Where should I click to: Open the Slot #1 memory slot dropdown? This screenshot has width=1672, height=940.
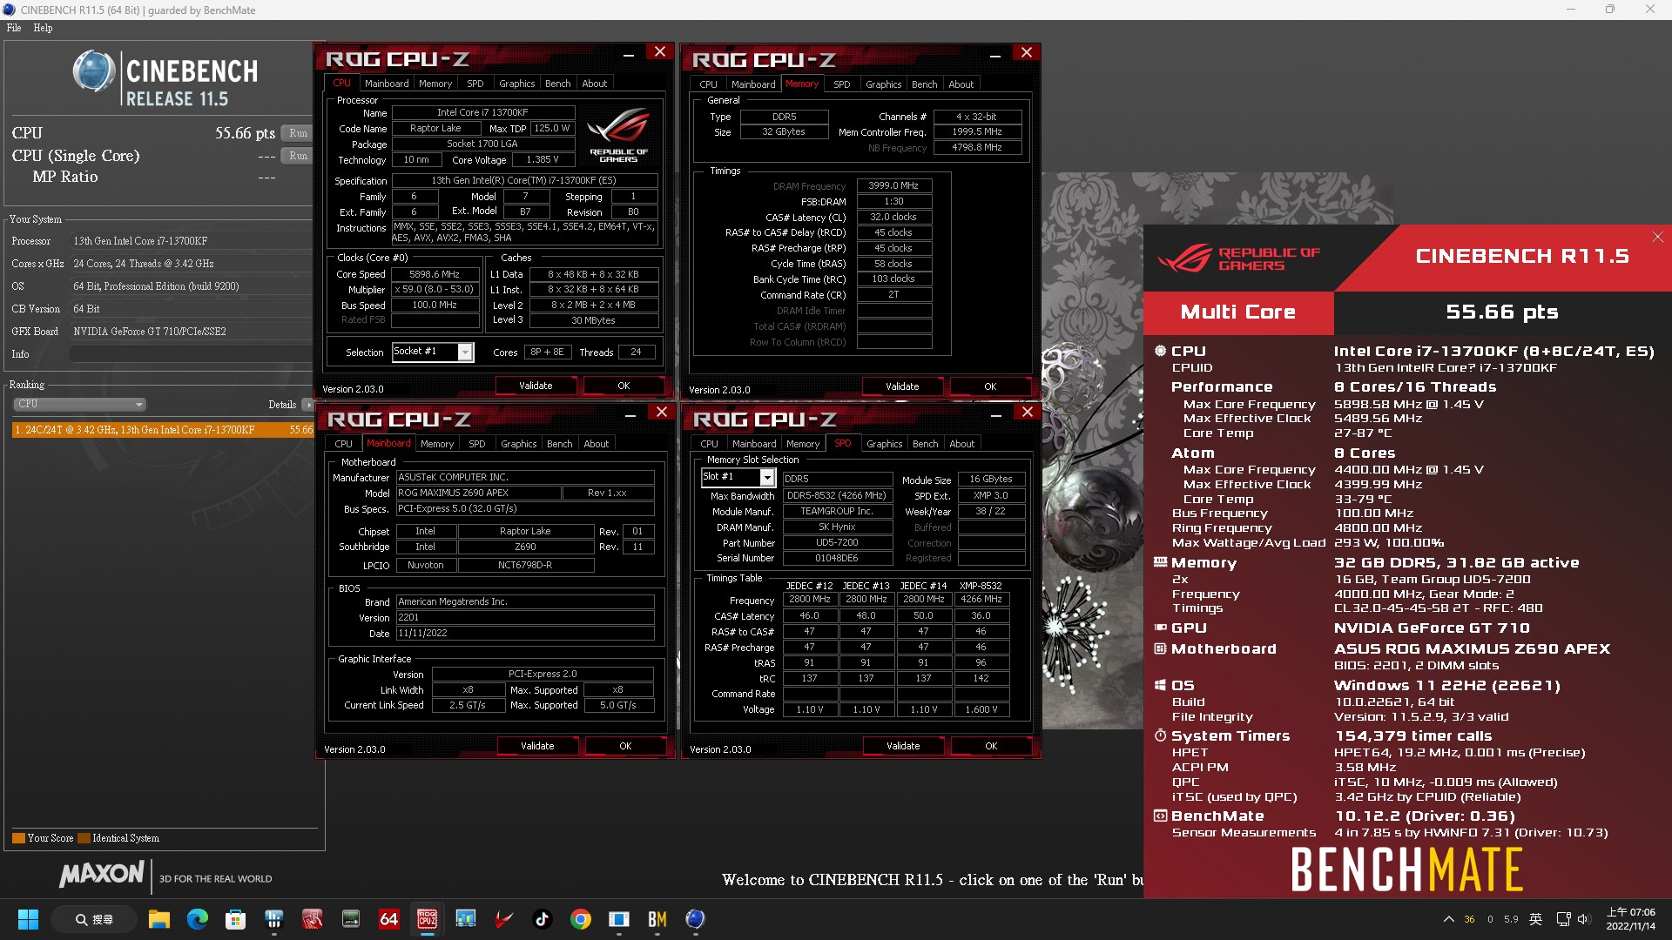point(767,477)
